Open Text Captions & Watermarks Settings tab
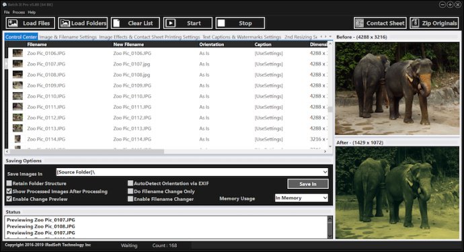This screenshot has width=464, height=252. click(241, 37)
